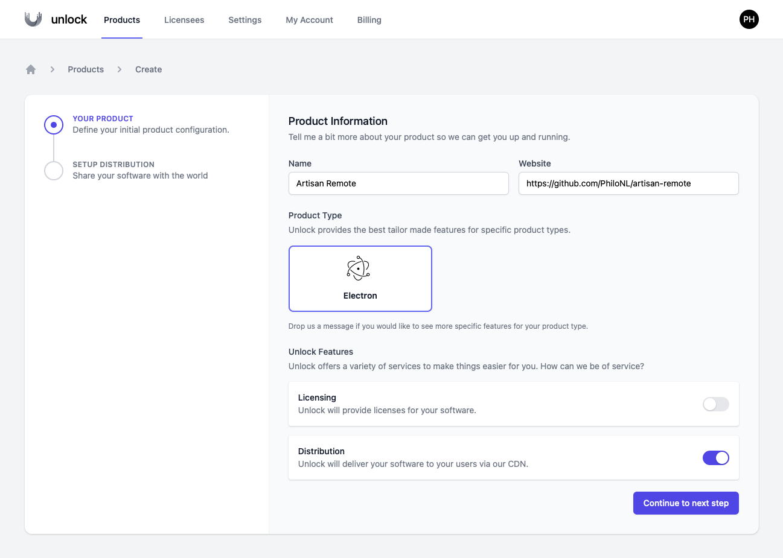Switch to My Account tab
This screenshot has height=558, width=783.
[310, 20]
